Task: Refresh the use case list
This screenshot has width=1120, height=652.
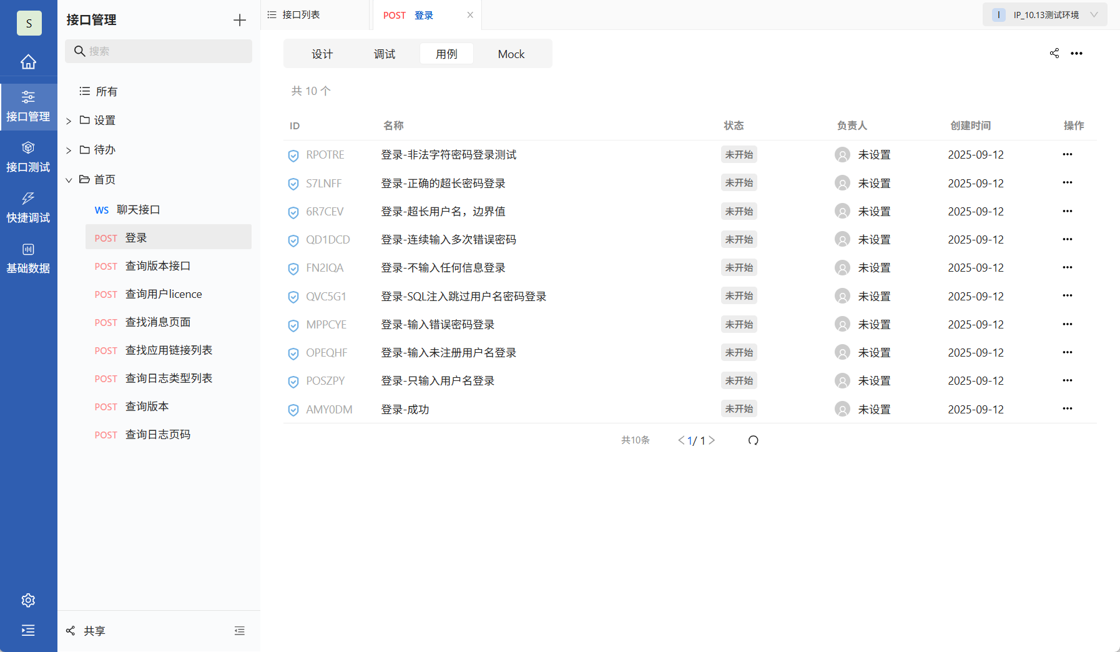Action: click(754, 440)
